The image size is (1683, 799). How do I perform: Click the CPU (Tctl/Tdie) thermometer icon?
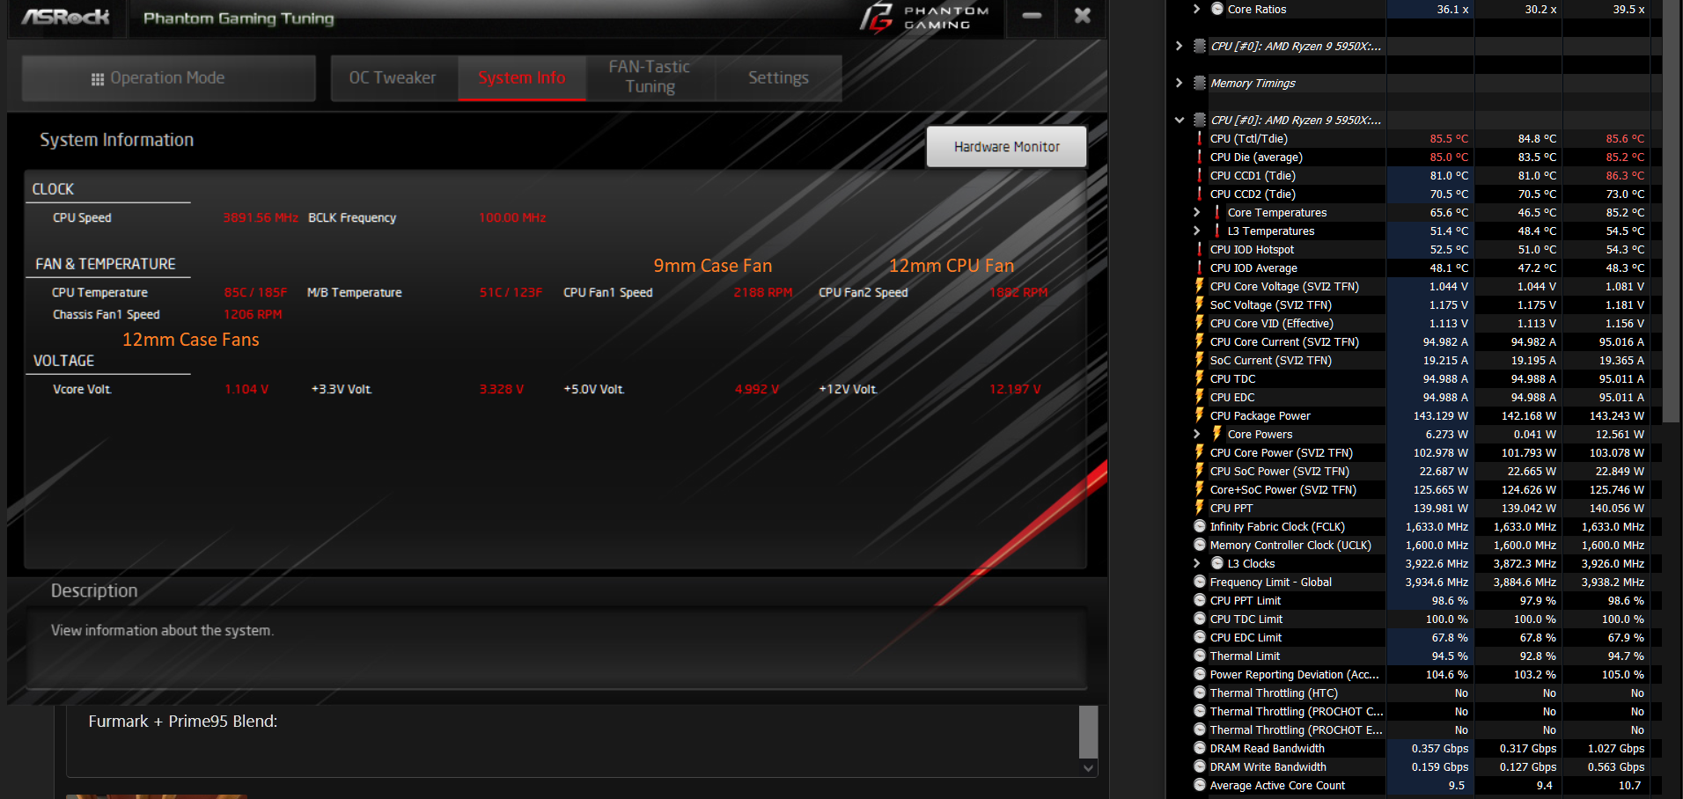click(1199, 138)
